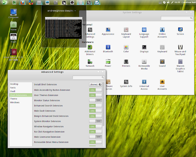This screenshot has width=196, height=157.
Task: Select Windows category in sidebar
Action: coord(15,102)
